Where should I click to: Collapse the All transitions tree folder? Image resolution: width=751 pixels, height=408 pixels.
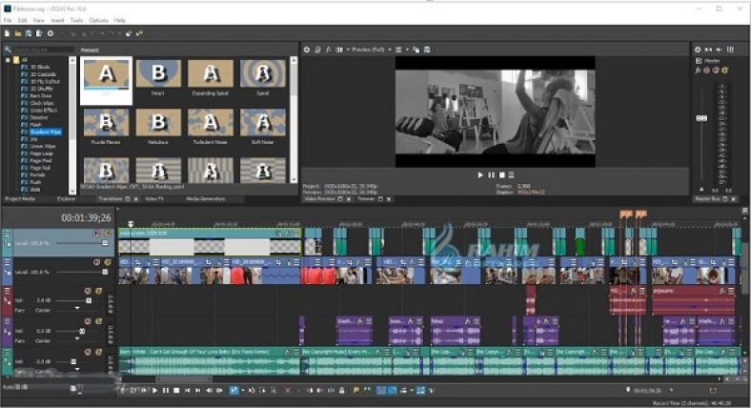(x=8, y=60)
